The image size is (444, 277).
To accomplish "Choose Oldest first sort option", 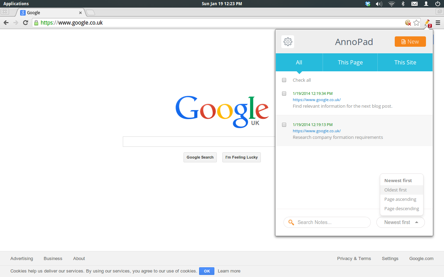I will click(x=402, y=190).
